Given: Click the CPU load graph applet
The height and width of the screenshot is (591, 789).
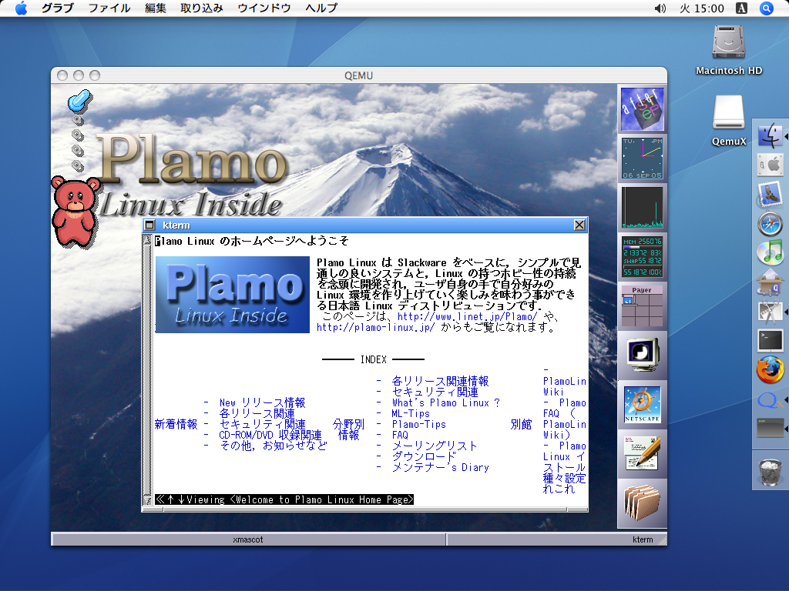Looking at the screenshot, I should coord(642,208).
